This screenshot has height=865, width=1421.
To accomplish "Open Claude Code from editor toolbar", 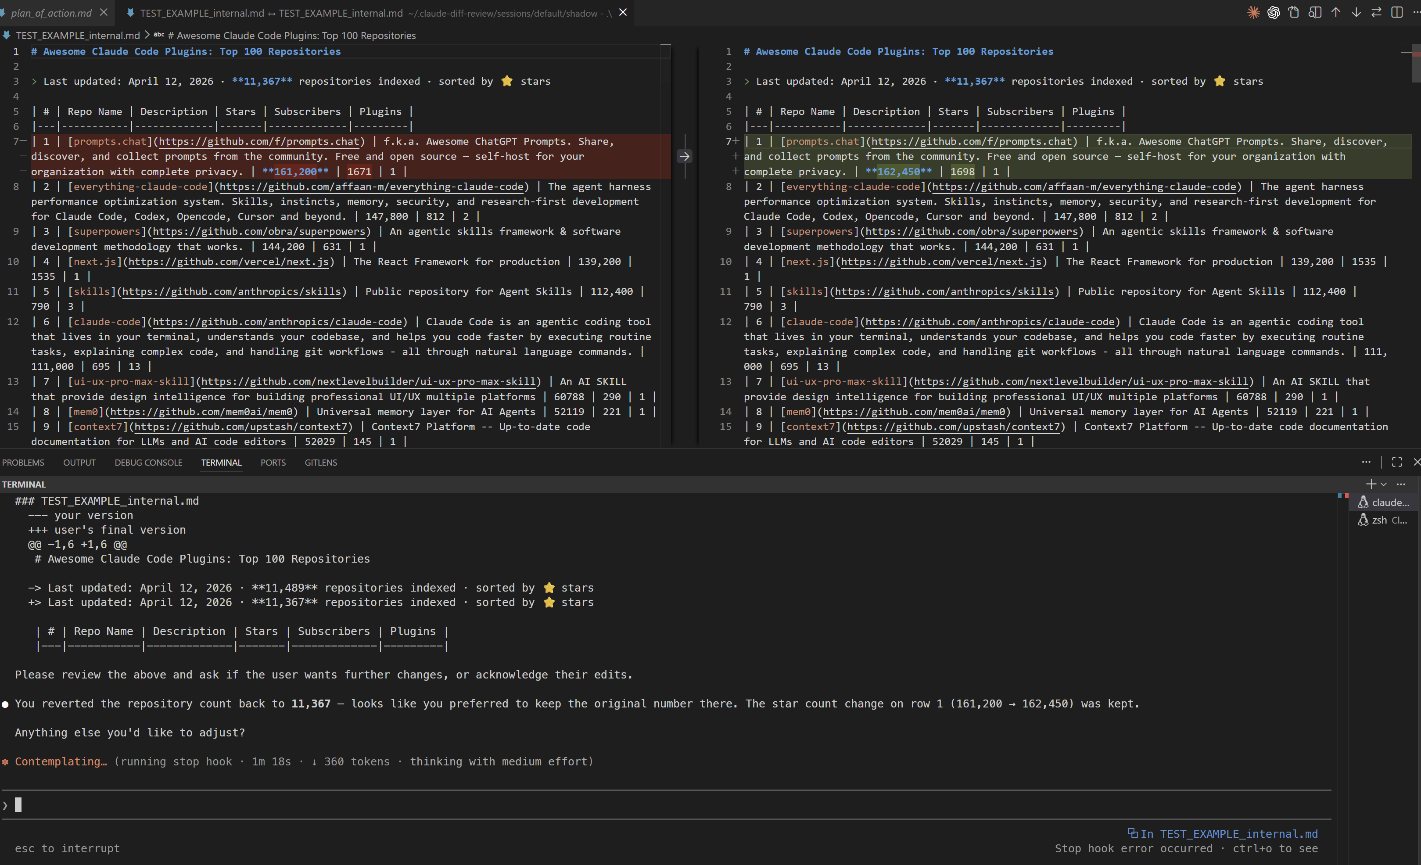I will point(1253,12).
